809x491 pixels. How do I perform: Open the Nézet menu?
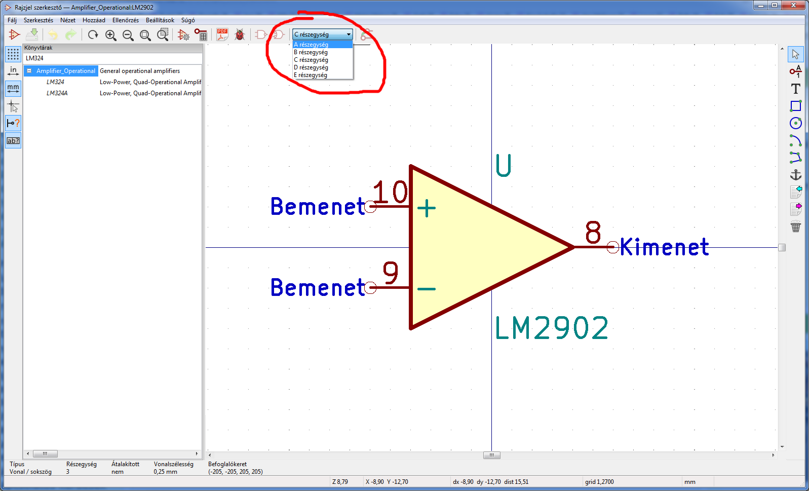pyautogui.click(x=68, y=20)
